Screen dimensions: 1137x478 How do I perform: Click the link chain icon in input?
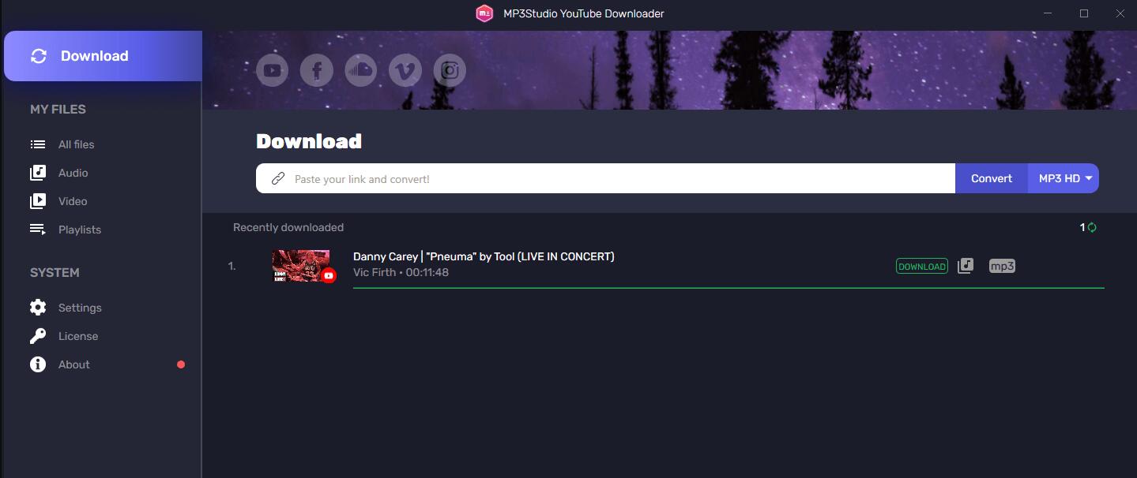click(x=278, y=179)
